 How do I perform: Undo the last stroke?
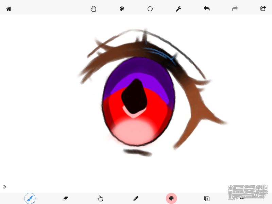point(206,9)
